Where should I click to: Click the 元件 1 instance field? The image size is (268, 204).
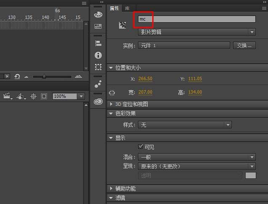click(184, 45)
